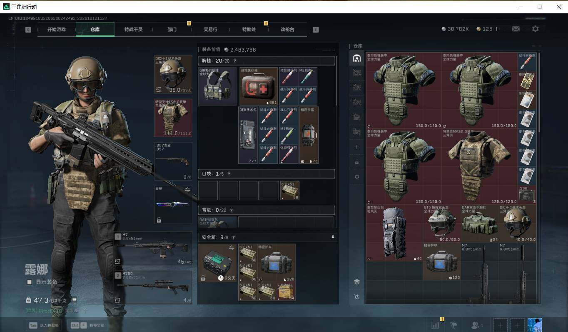Open the 特战干员 tab
Viewport: 568px width, 332px height.
point(133,30)
